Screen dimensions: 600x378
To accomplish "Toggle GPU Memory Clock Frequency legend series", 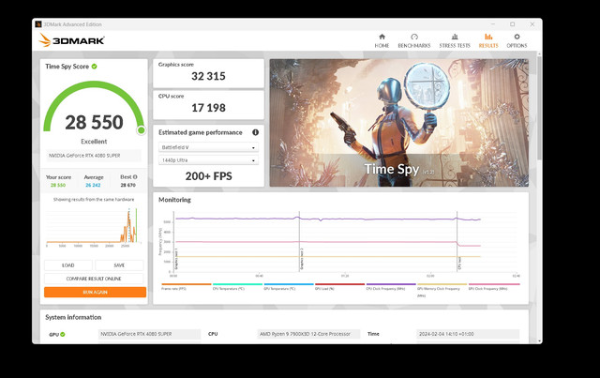I will [x=442, y=290].
